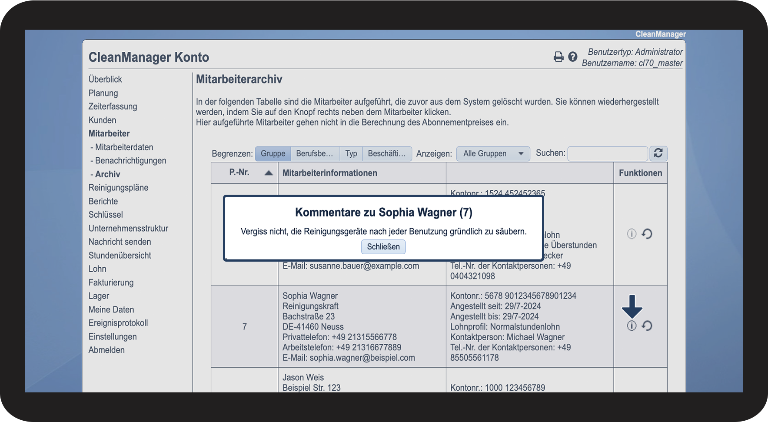Restore employee in Susanne Bauer's row

pos(647,234)
